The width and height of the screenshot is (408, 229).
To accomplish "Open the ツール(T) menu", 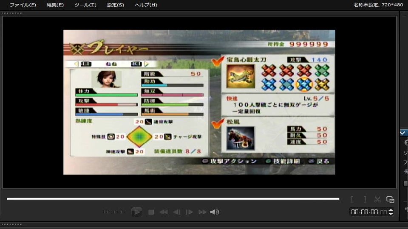I will tap(85, 5).
